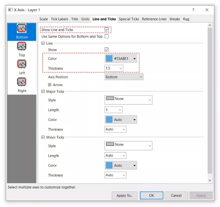This screenshot has height=207, width=220.
Task: Toggle the Line Show checkbox
Action: pyautogui.click(x=107, y=50)
